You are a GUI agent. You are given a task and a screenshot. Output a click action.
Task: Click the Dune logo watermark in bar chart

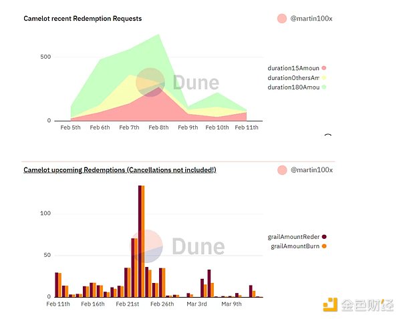click(x=147, y=246)
